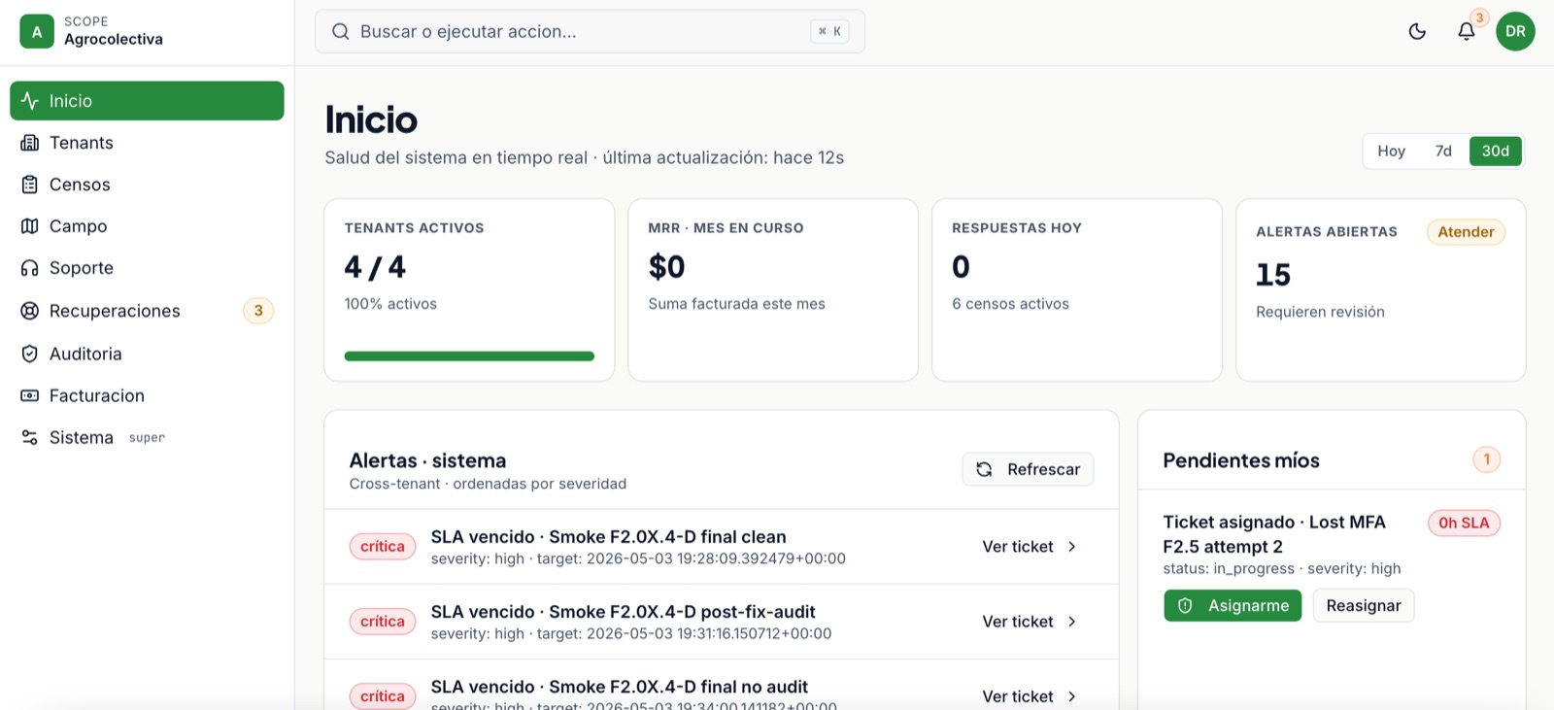Click the 'TENANTS ACTIVOS' card value 4 / 4
Screen dimensions: 1554x710
(x=375, y=267)
